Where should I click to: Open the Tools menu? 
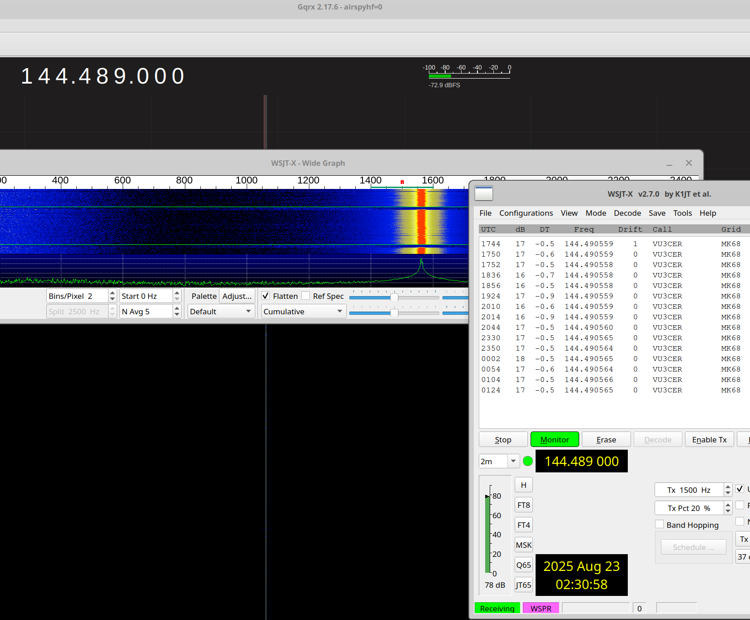[x=682, y=213]
